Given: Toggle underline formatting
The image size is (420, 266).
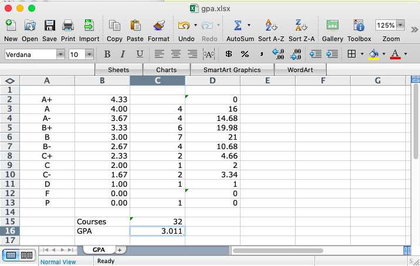Looking at the screenshot, I should [139, 54].
